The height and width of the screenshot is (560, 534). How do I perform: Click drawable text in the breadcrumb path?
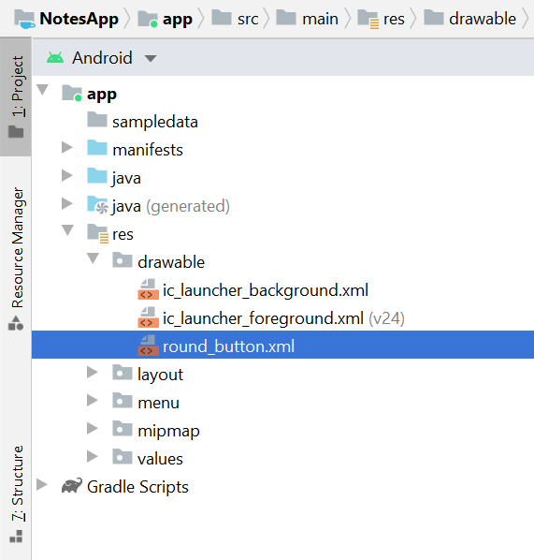pos(483,19)
